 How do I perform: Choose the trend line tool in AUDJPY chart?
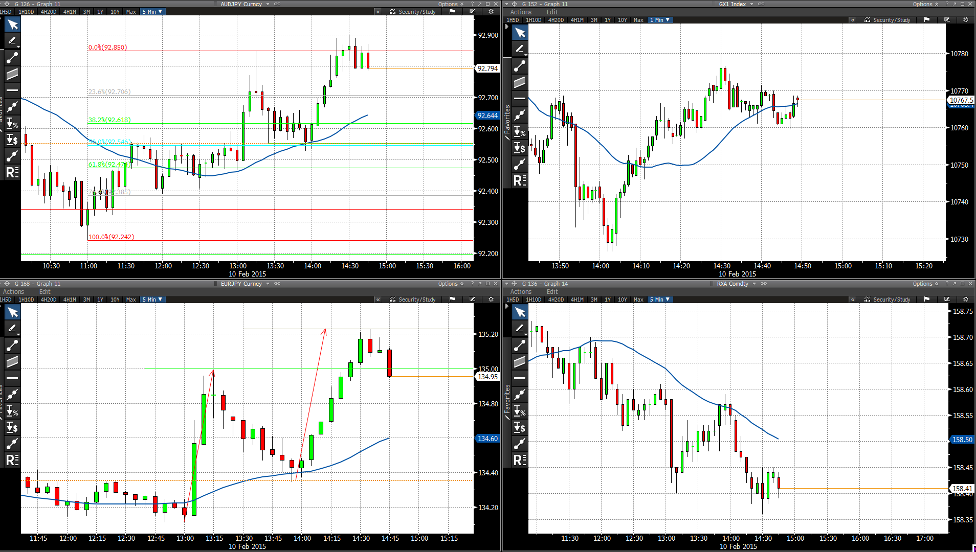click(x=12, y=57)
